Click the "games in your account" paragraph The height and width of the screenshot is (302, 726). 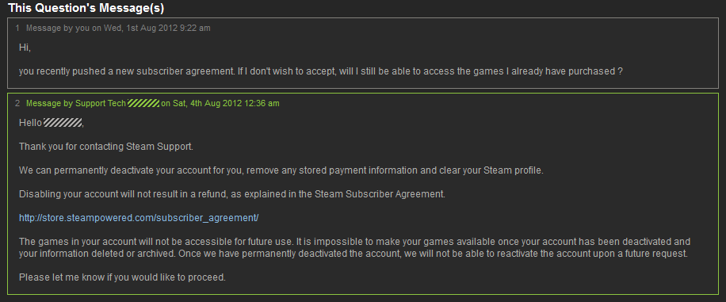coord(354,248)
